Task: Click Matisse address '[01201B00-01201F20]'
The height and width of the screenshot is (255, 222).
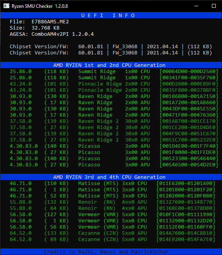Action: pyautogui.click(x=186, y=190)
